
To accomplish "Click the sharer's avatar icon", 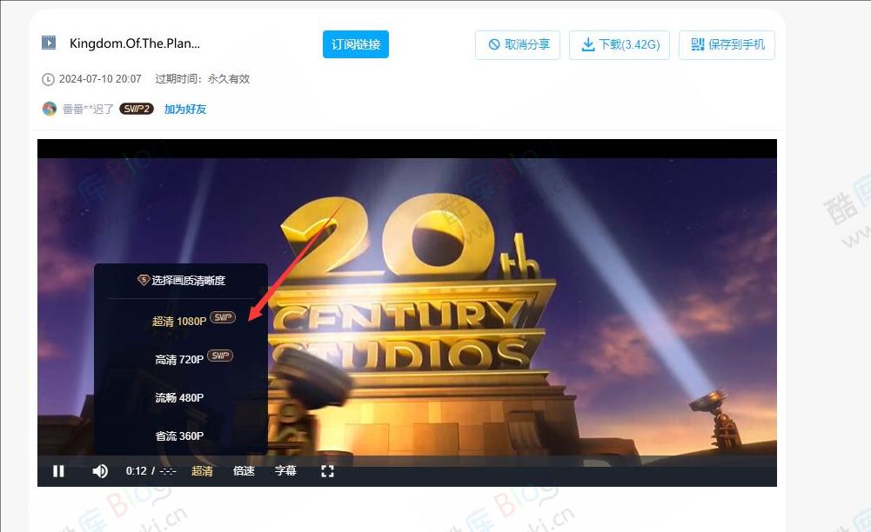I will [x=50, y=109].
